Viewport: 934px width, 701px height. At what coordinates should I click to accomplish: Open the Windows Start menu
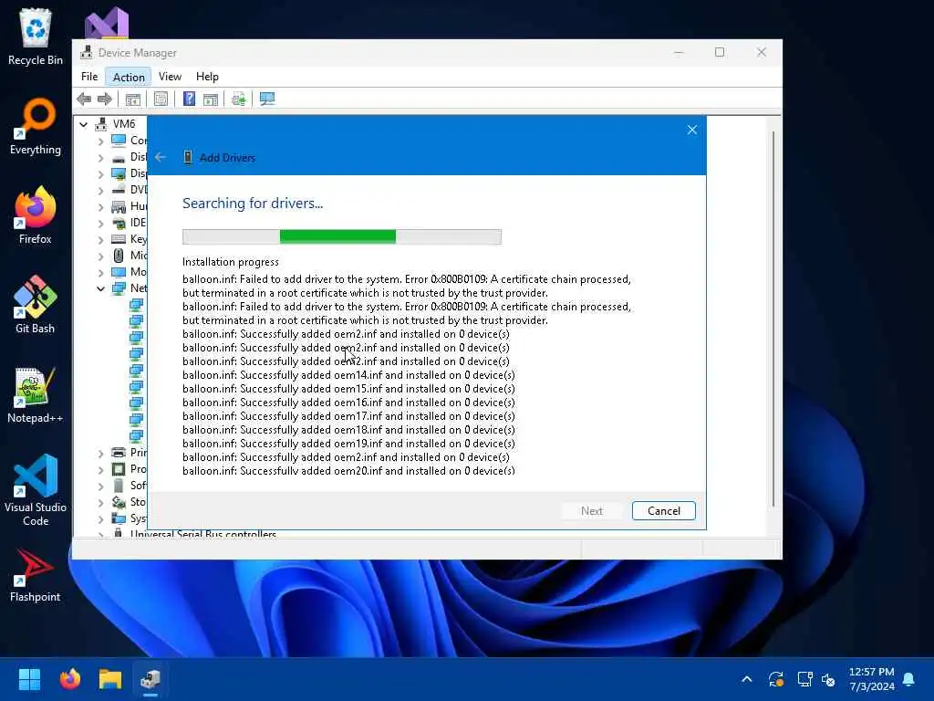(x=29, y=679)
